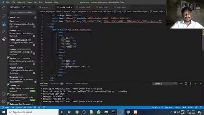Open the Go menu
This screenshot has width=204, height=115.
coord(35,2)
